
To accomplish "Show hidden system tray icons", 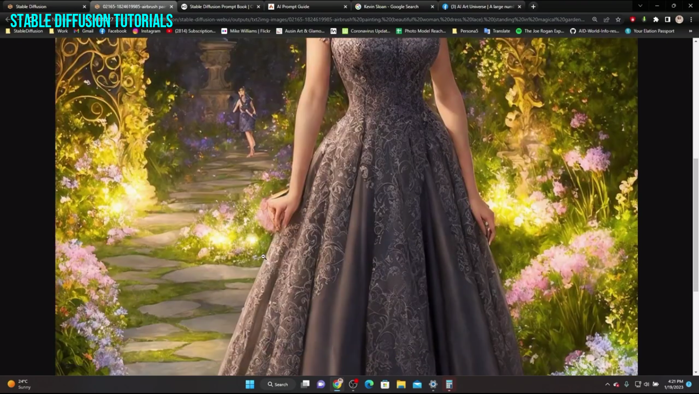I will [608, 384].
